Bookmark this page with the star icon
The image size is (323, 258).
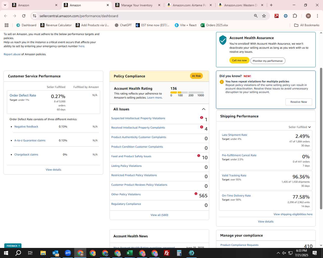point(264,16)
